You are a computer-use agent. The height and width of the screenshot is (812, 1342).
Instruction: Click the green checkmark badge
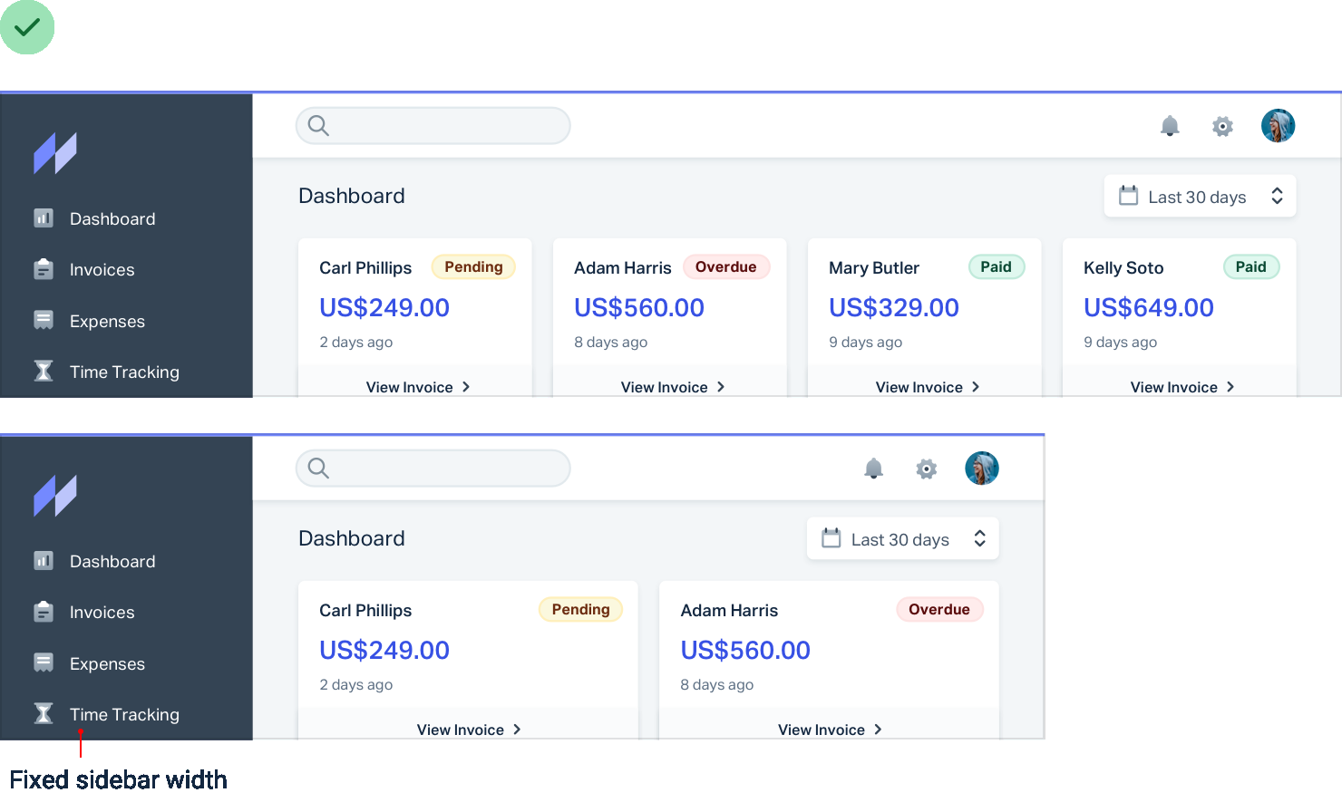(x=27, y=27)
